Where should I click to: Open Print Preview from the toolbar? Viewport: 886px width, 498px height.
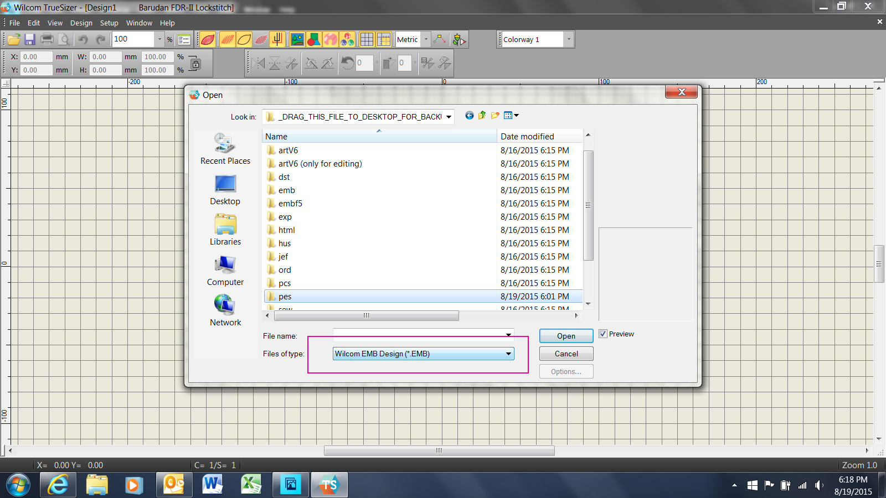click(64, 39)
